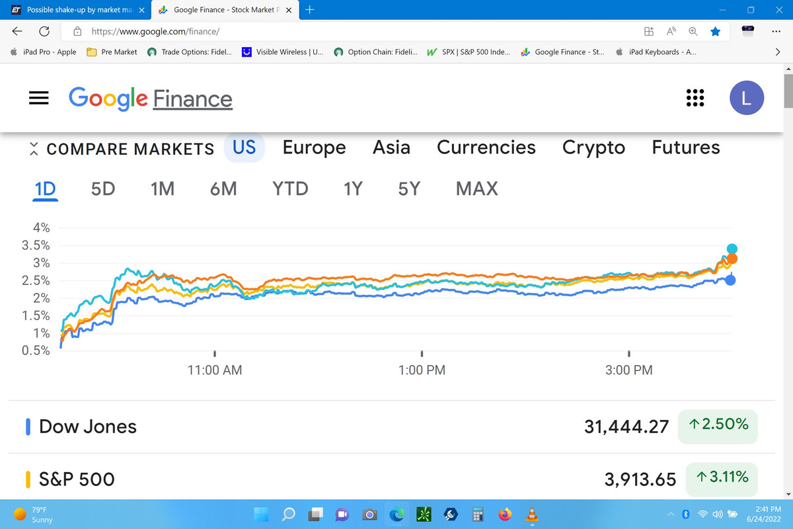Image resolution: width=793 pixels, height=529 pixels.
Task: Click the install app icon in address bar
Action: tap(648, 31)
